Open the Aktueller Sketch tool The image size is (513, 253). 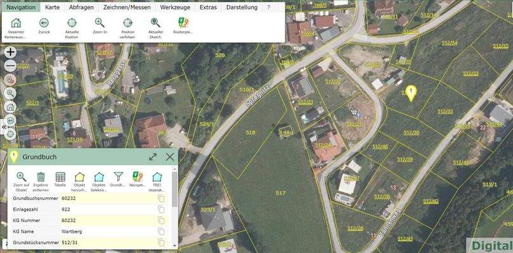[155, 23]
